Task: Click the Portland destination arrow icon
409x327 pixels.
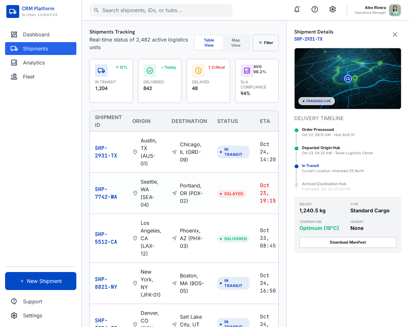Action: pos(174,193)
